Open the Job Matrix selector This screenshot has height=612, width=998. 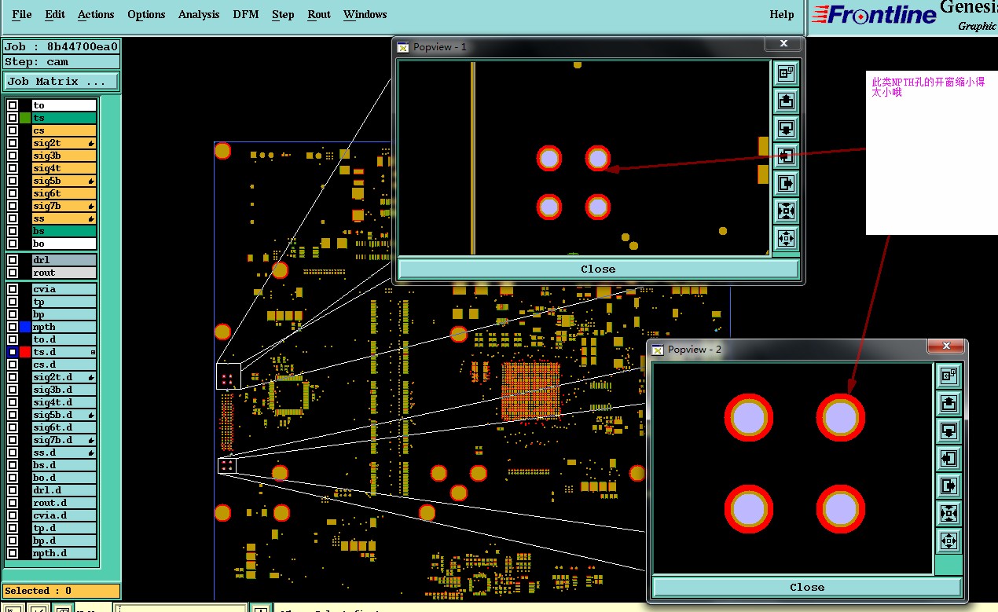(x=61, y=82)
